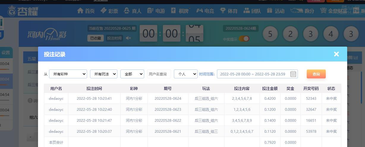Expand the 全部 status dropdown
Viewport: 365px width, 147px height.
(x=132, y=74)
